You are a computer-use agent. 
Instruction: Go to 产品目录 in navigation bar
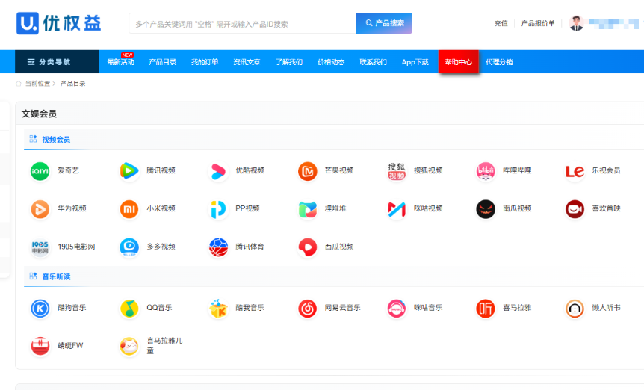[x=163, y=62]
